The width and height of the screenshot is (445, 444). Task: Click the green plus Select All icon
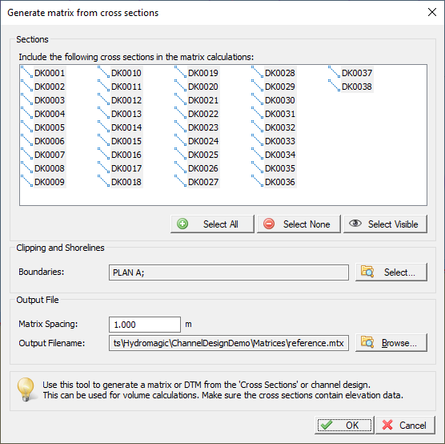(182, 224)
